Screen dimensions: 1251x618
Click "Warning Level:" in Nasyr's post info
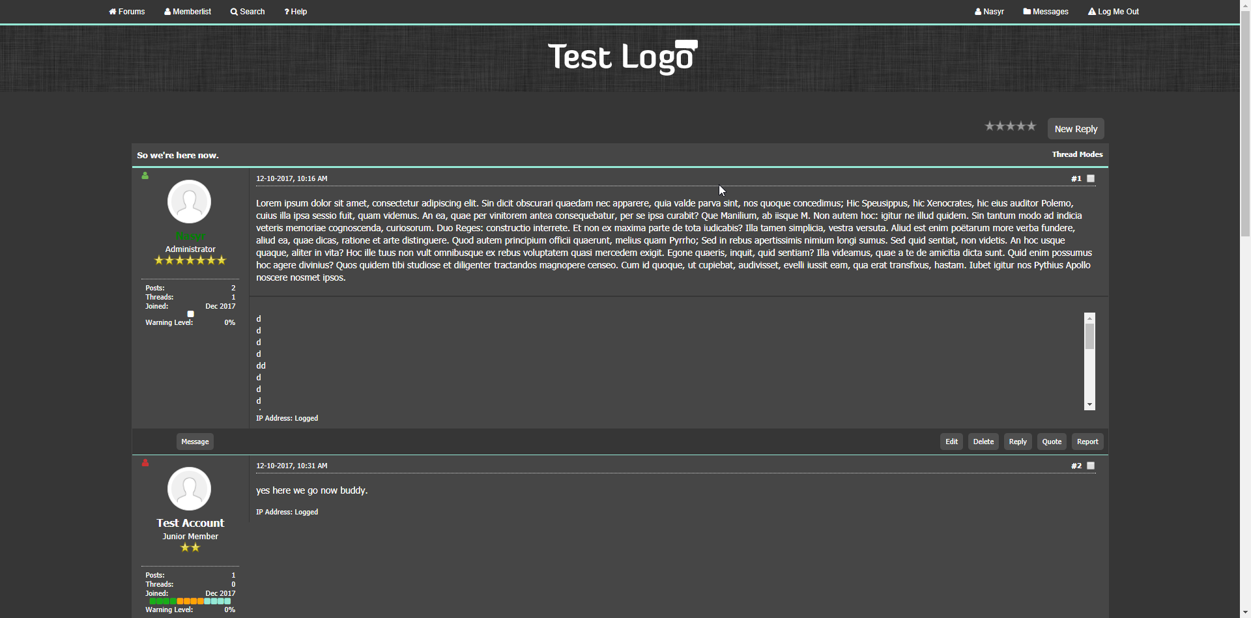169,322
